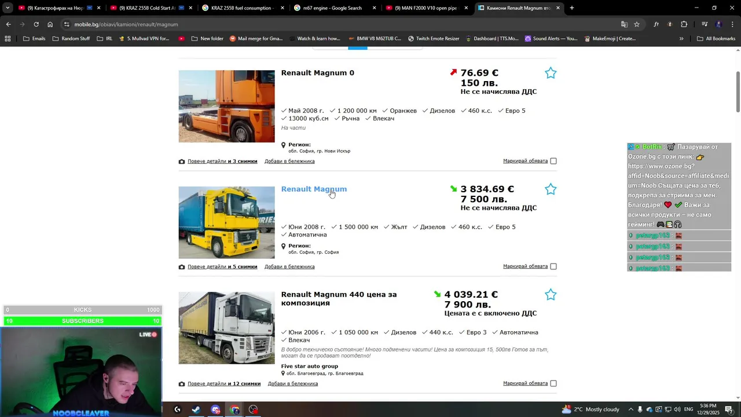The width and height of the screenshot is (741, 417).
Task: Open the Extensions puzzle-piece menu
Action: [x=684, y=24]
